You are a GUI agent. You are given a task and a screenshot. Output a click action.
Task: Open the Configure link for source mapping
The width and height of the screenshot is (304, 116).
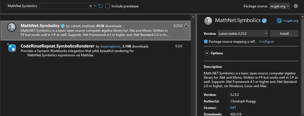(x=266, y=42)
